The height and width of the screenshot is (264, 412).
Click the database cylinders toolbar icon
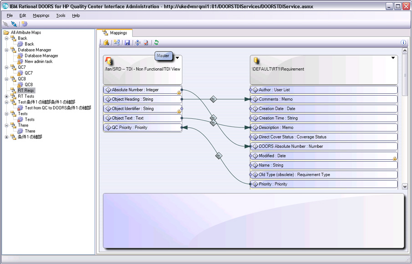(107, 42)
